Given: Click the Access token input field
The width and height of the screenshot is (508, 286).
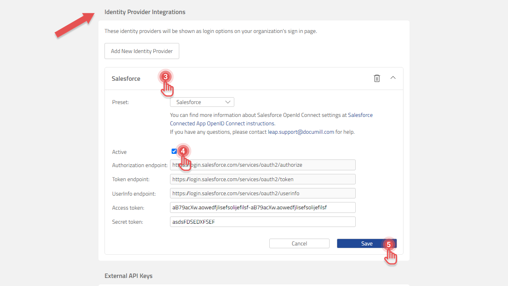Looking at the screenshot, I should (x=262, y=207).
